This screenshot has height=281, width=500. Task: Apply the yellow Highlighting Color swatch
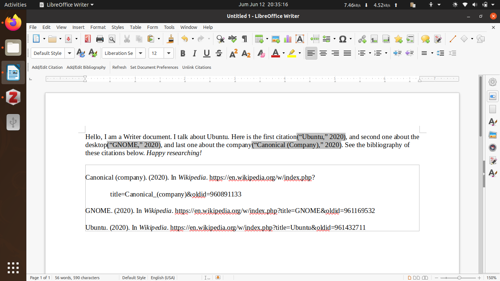292,53
